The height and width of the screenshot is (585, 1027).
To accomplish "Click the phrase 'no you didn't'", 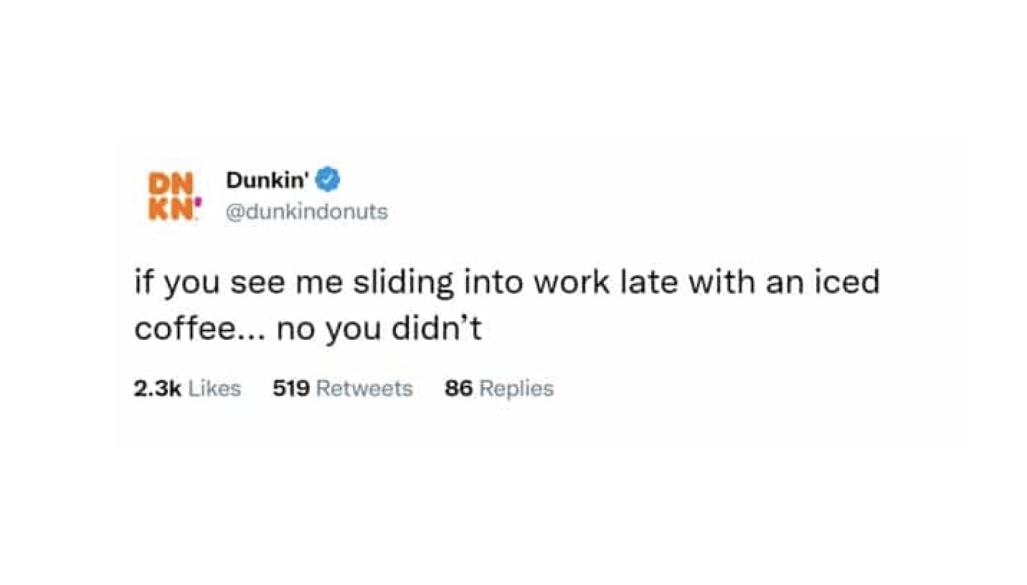I will pos(379,328).
